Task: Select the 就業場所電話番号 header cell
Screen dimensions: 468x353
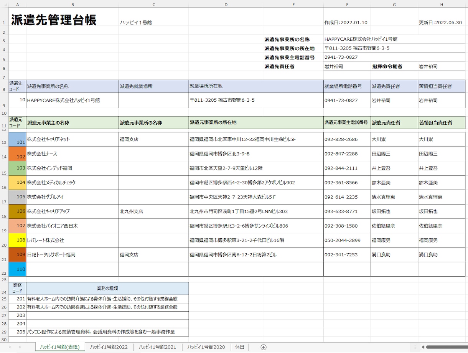Action: [x=347, y=86]
